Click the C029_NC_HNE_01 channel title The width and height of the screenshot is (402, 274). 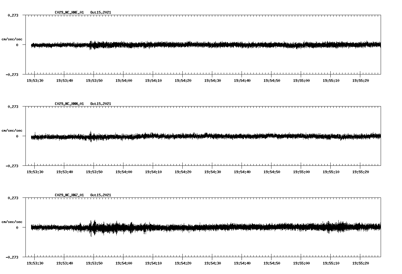coord(69,12)
